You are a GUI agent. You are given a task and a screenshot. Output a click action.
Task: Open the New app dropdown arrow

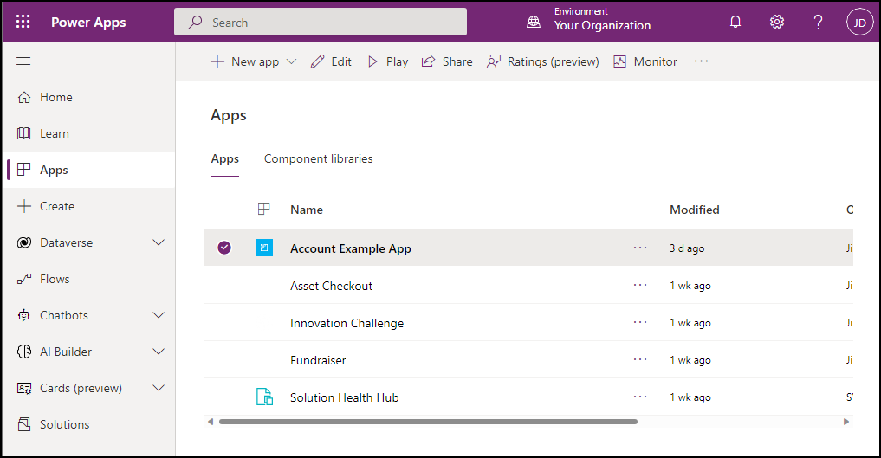click(x=291, y=61)
